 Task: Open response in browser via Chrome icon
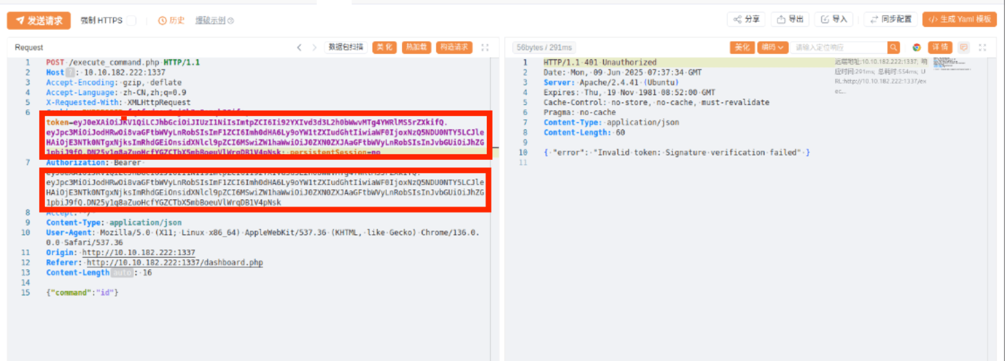coord(916,47)
